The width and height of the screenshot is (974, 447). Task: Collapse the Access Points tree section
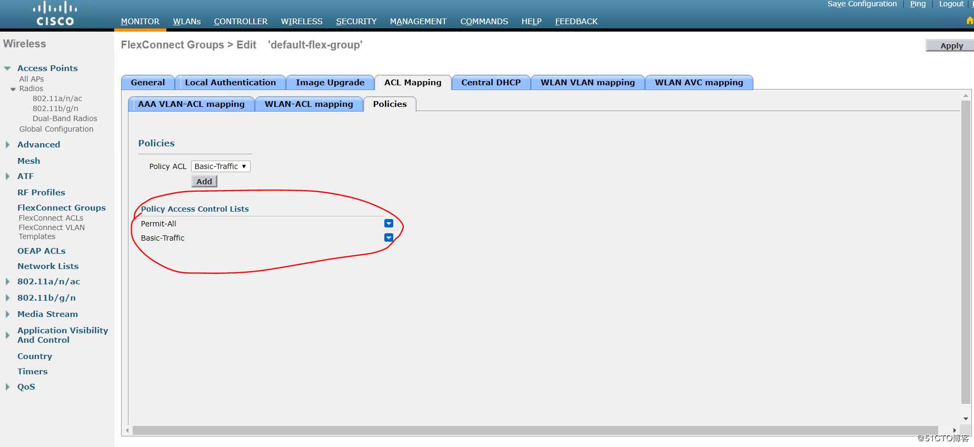tap(7, 68)
